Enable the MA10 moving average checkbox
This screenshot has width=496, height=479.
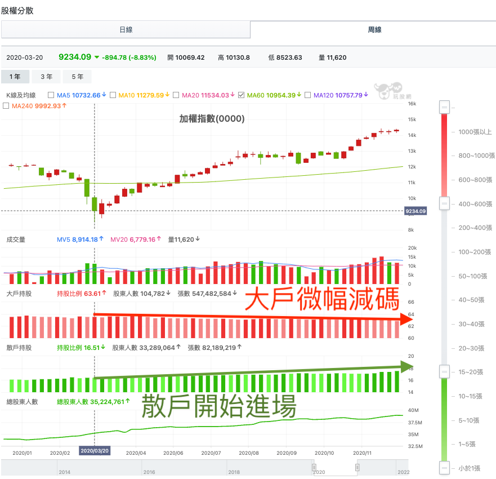point(113,95)
